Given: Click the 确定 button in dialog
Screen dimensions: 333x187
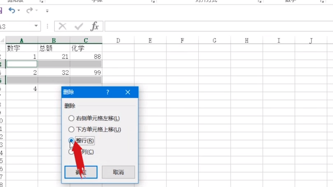Looking at the screenshot, I should coord(81,172).
